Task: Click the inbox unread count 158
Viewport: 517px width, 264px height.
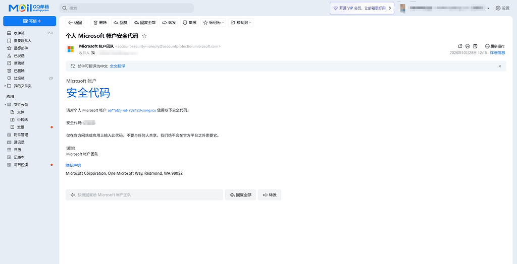Action: coord(50,33)
